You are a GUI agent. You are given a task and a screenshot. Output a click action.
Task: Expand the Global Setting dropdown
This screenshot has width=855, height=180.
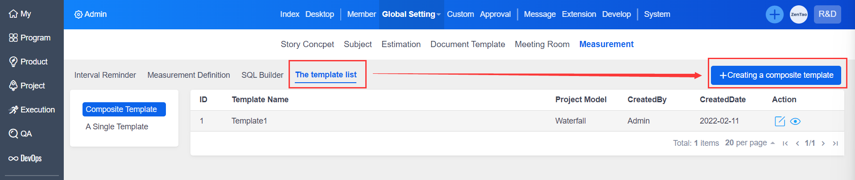click(411, 14)
